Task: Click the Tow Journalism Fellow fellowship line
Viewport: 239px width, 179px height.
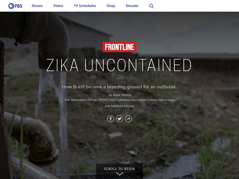Action: tap(119, 100)
